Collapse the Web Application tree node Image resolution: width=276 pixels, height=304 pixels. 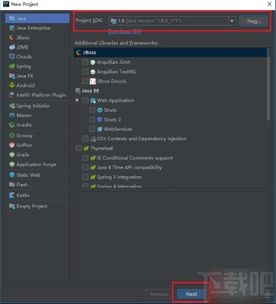(77, 101)
